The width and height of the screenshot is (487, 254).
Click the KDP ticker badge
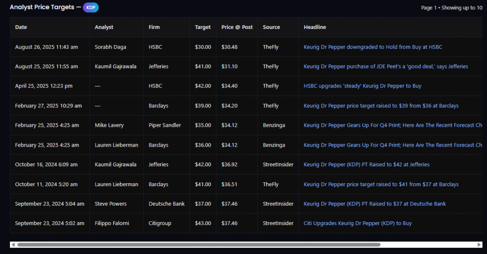90,8
